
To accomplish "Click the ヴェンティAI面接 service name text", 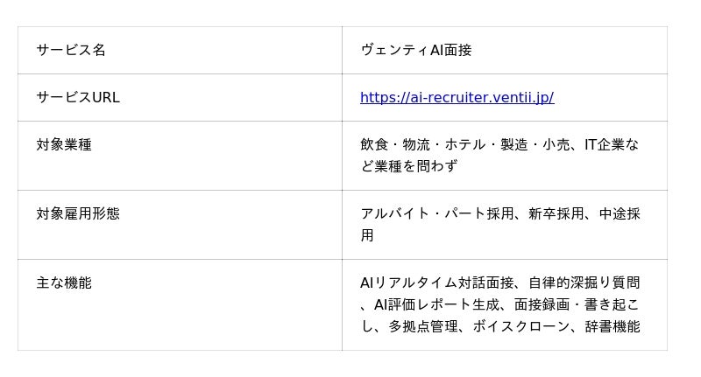I will tap(416, 50).
